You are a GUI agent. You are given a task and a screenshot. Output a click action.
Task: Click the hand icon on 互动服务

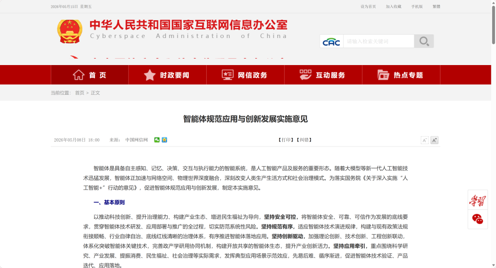point(305,75)
